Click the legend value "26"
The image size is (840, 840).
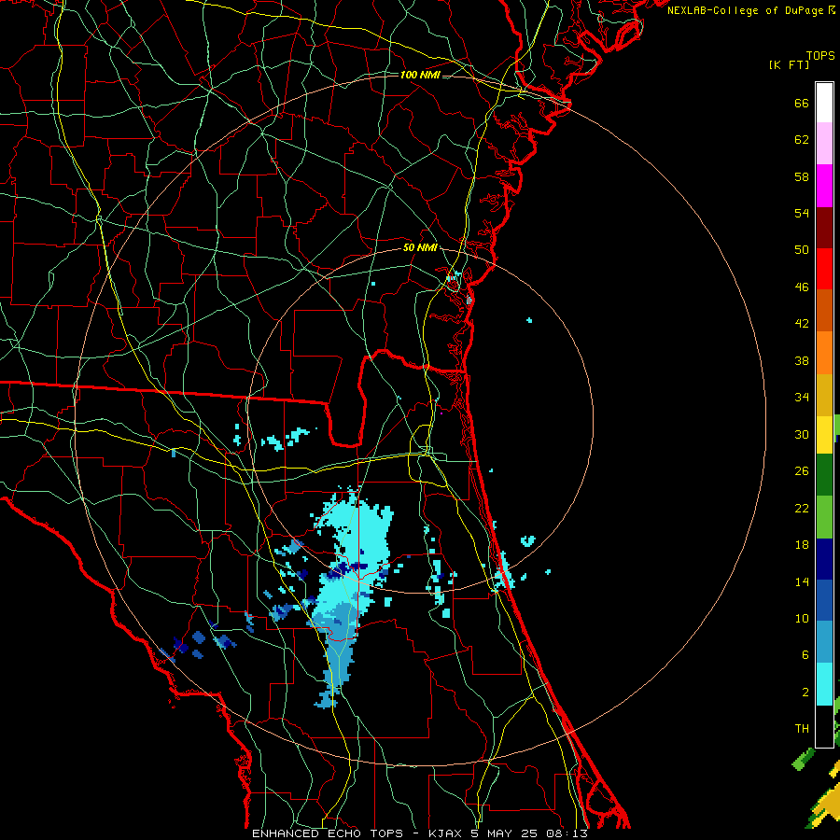(x=802, y=471)
